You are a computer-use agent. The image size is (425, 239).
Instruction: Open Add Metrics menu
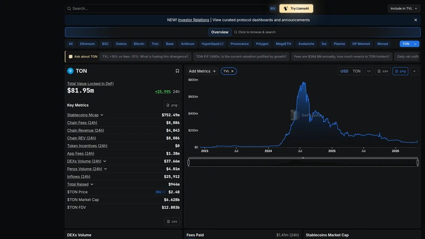coord(202,71)
